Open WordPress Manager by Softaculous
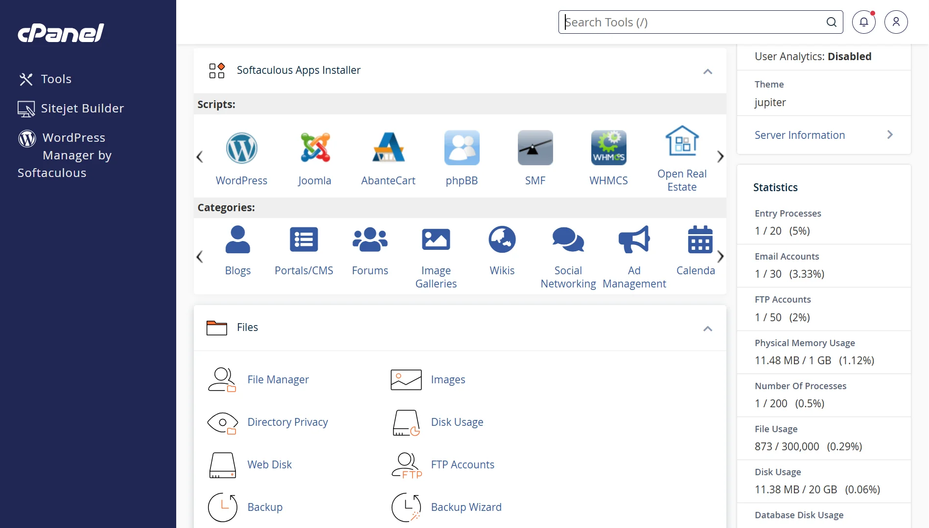 pyautogui.click(x=65, y=155)
